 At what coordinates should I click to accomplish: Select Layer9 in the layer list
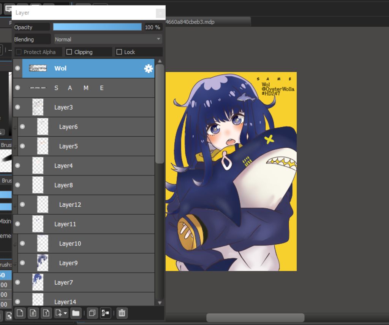pos(86,263)
